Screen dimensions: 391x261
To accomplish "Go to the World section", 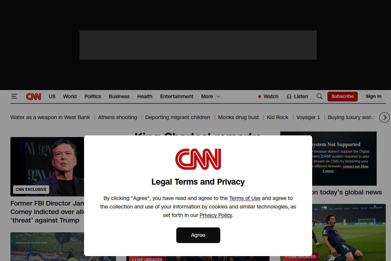I will [x=70, y=97].
